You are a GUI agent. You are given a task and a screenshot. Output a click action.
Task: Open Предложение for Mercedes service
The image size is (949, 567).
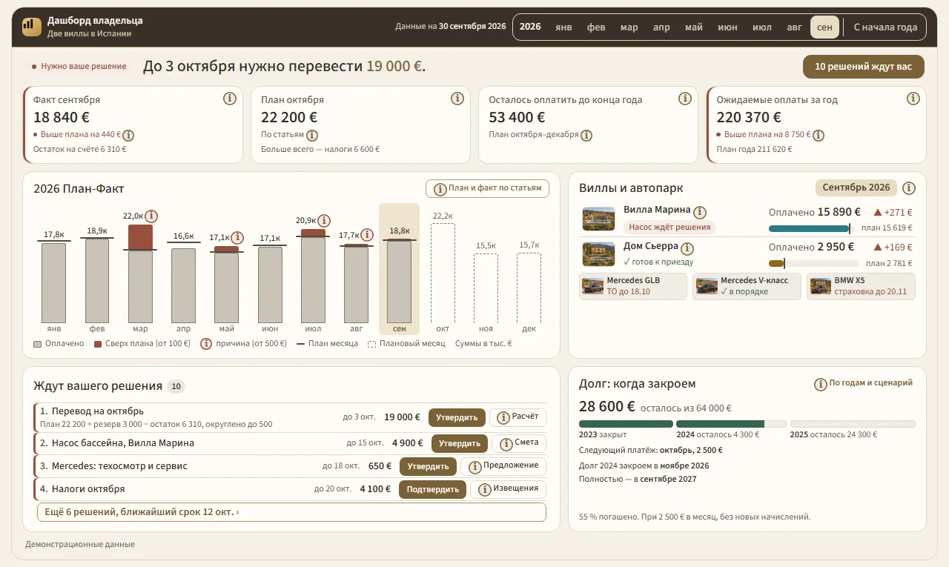504,466
